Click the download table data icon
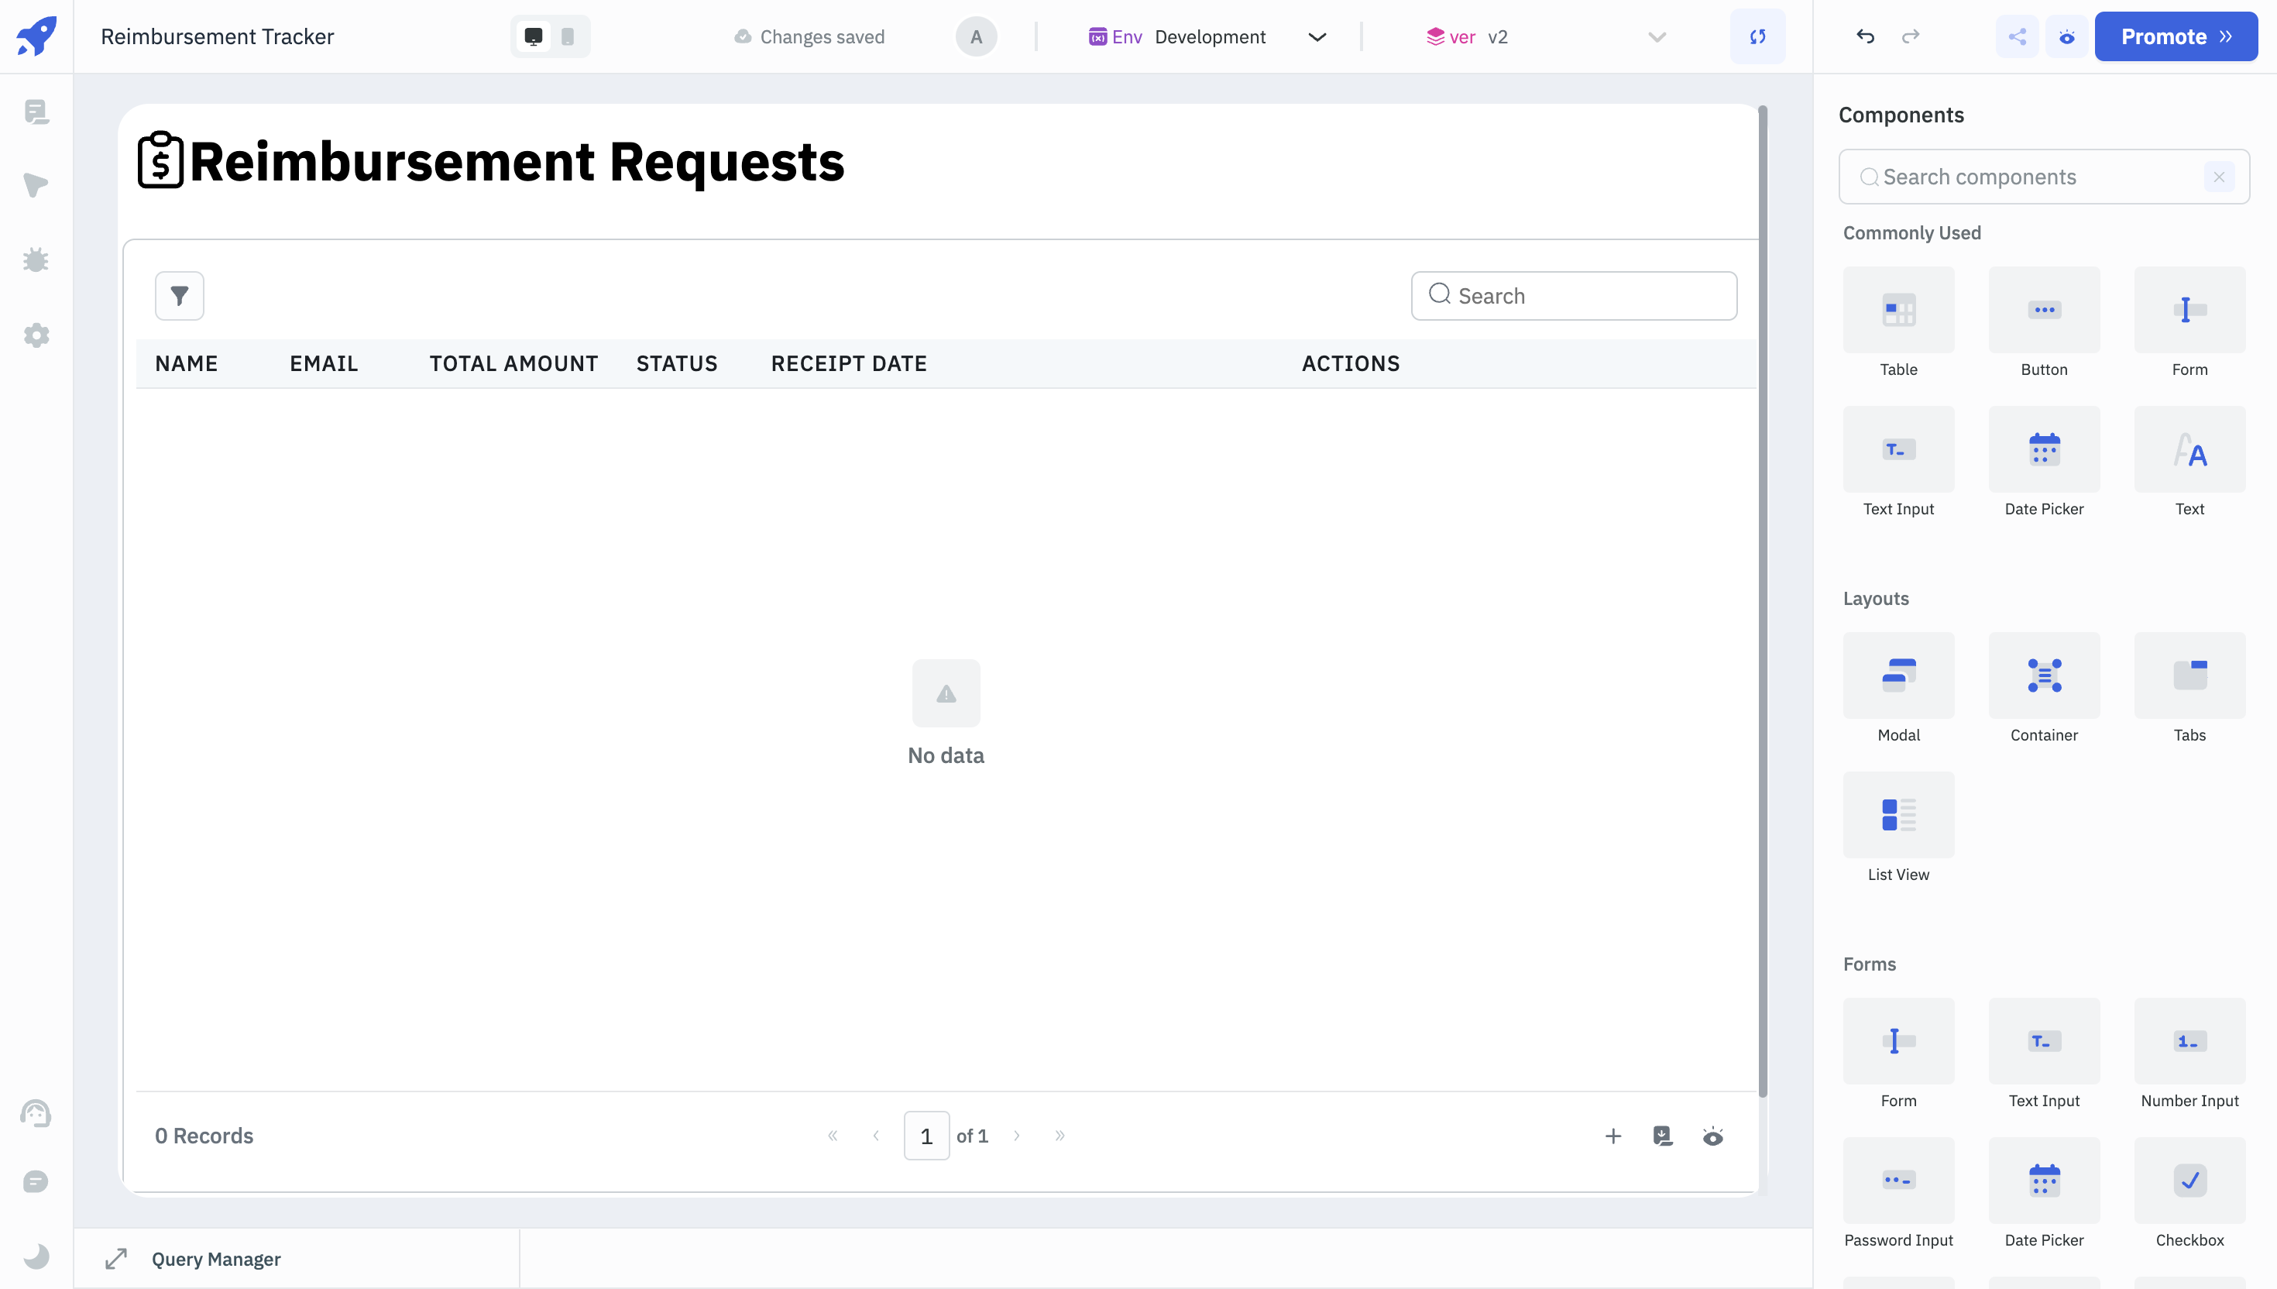This screenshot has height=1289, width=2277. 1663,1136
